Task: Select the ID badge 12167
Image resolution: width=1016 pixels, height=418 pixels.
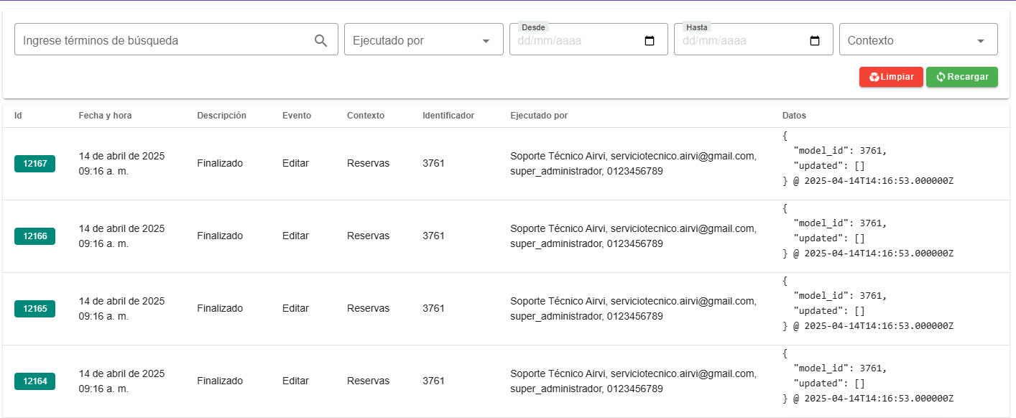Action: click(x=34, y=164)
